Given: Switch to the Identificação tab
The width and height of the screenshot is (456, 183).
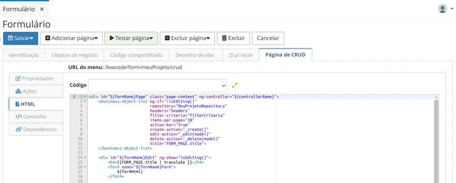Looking at the screenshot, I should pyautogui.click(x=24, y=55).
